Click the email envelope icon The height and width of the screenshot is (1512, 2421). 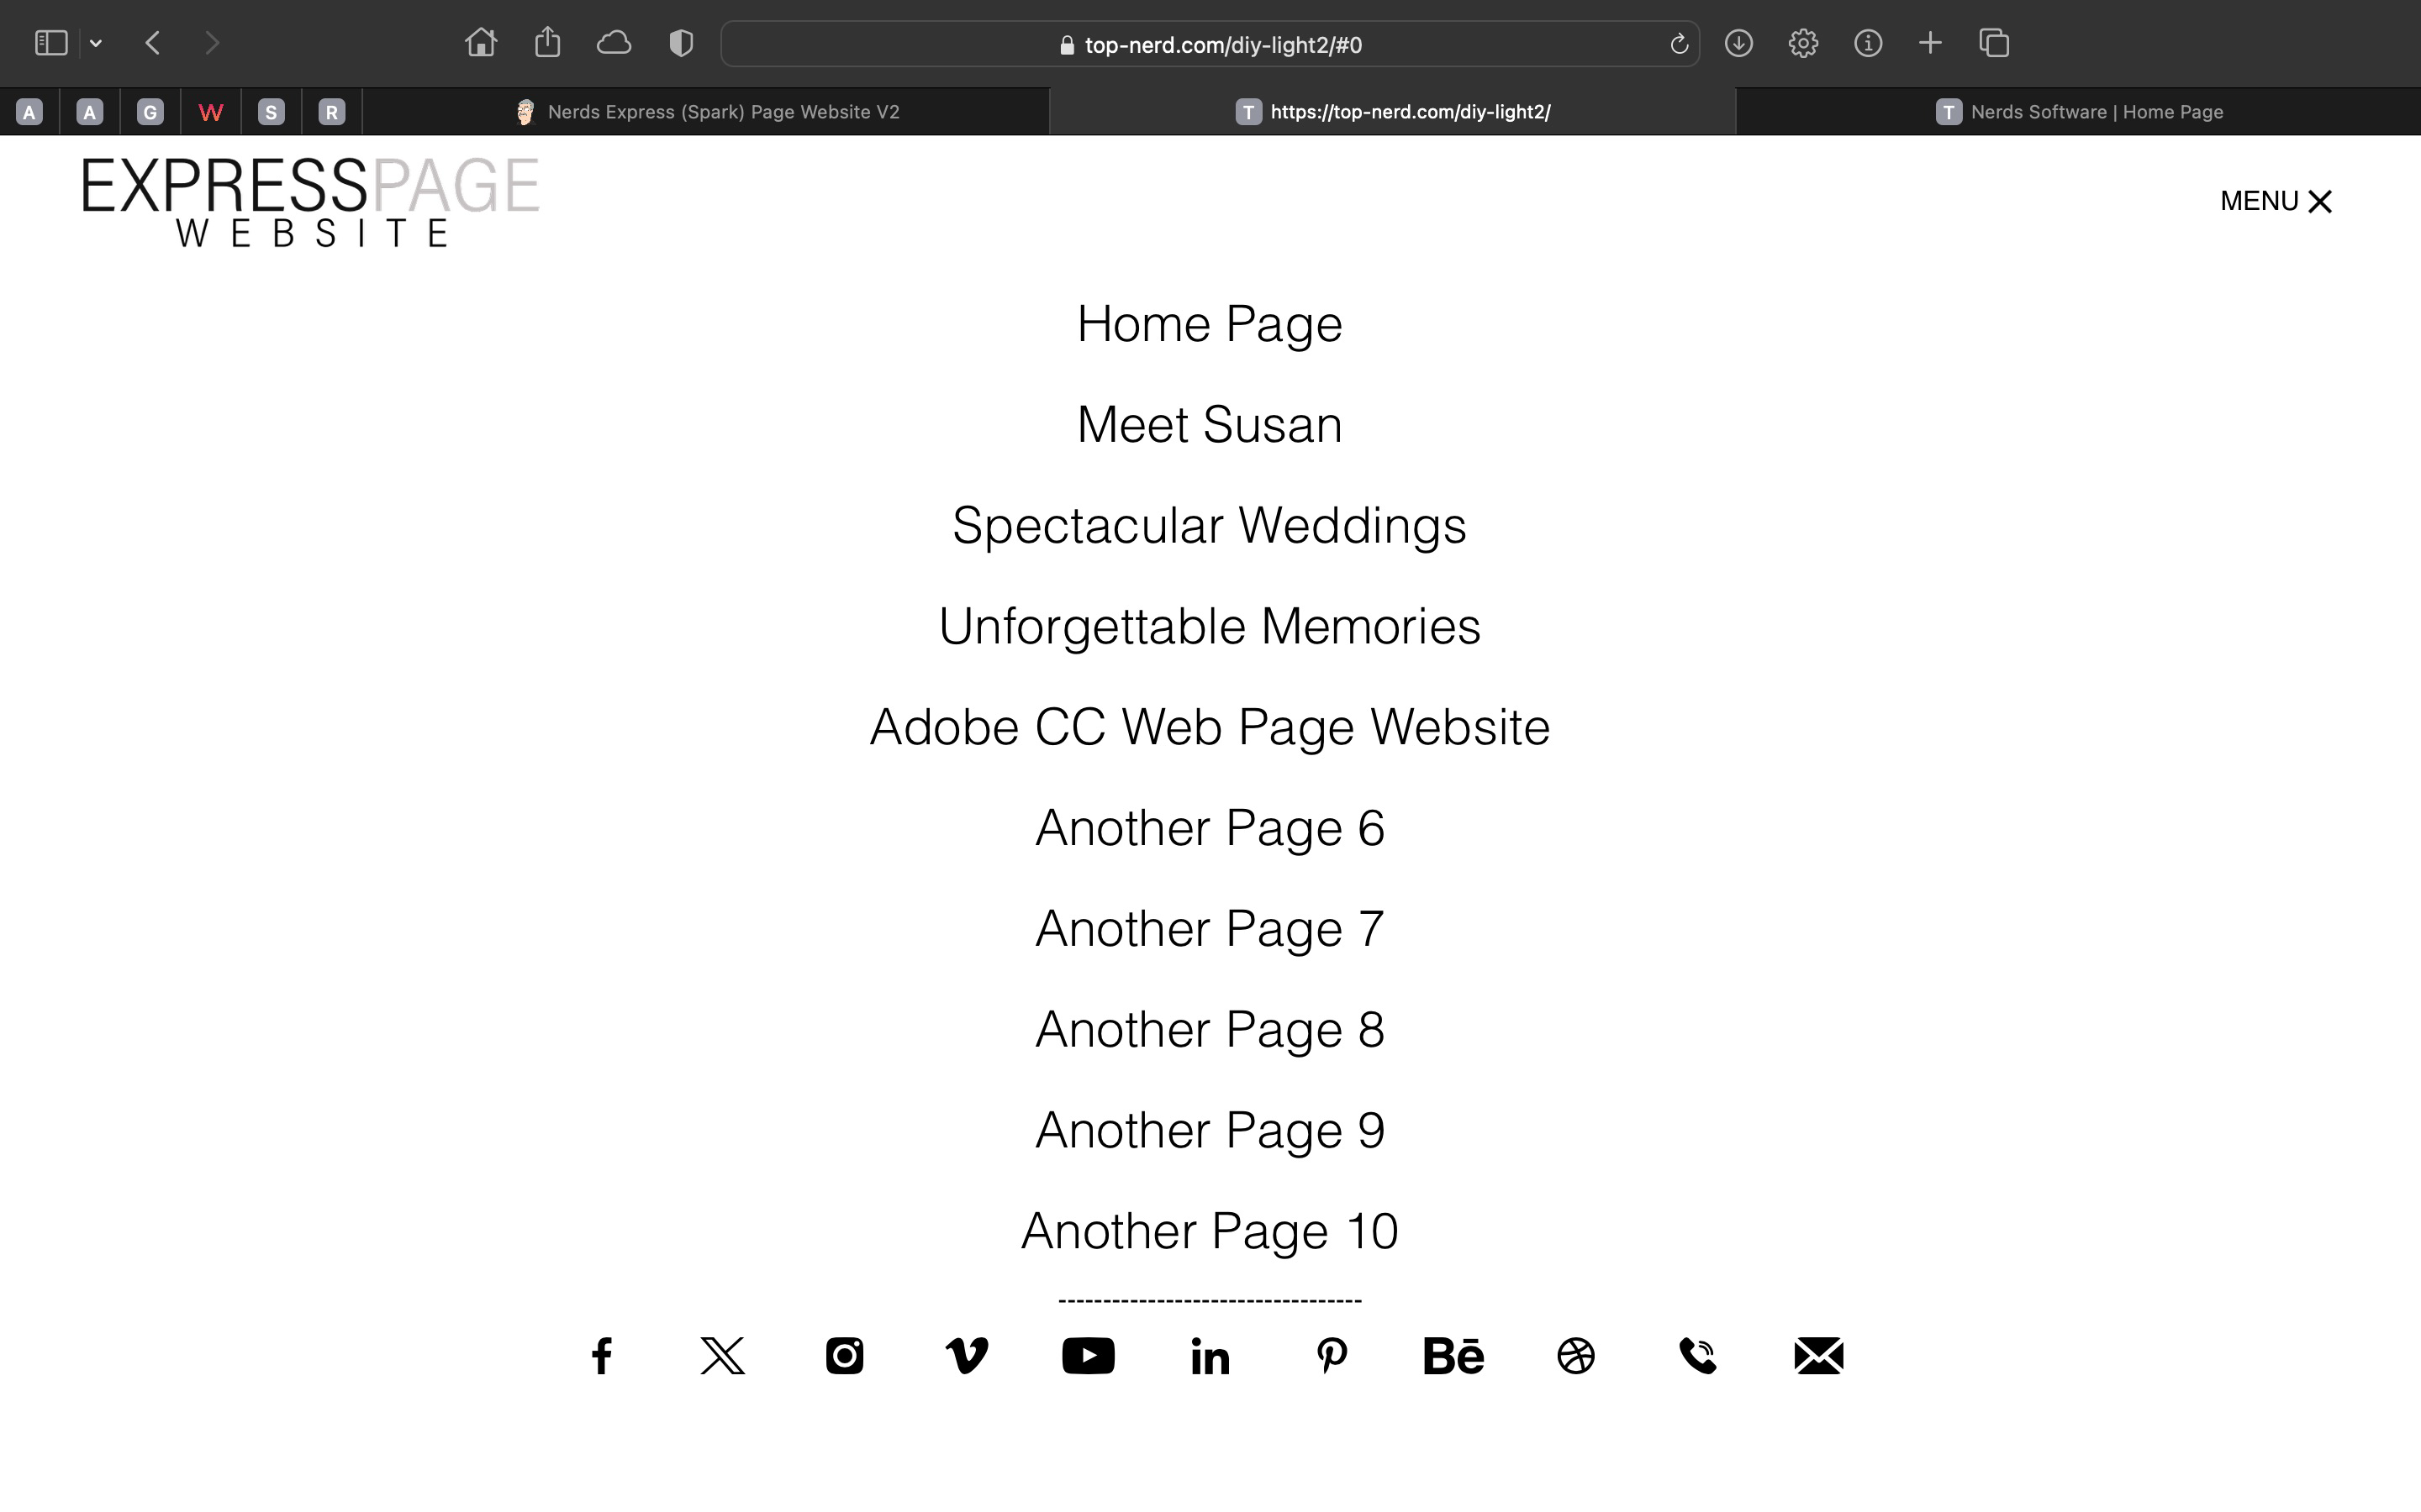point(1819,1356)
